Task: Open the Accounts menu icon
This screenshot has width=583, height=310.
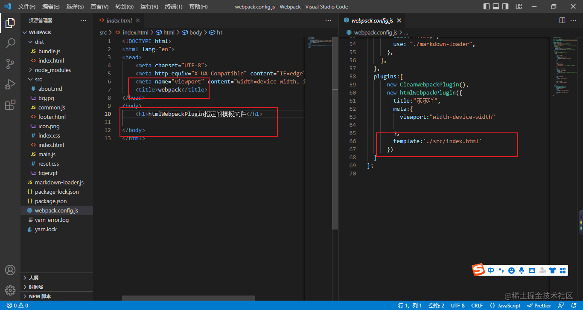Action: point(10,270)
